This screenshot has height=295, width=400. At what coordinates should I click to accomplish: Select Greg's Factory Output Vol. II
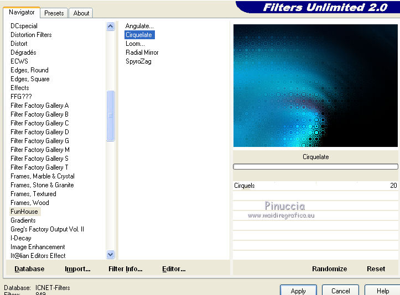tap(47, 229)
